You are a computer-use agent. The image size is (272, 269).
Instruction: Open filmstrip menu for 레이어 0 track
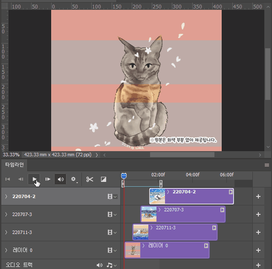click(112, 250)
